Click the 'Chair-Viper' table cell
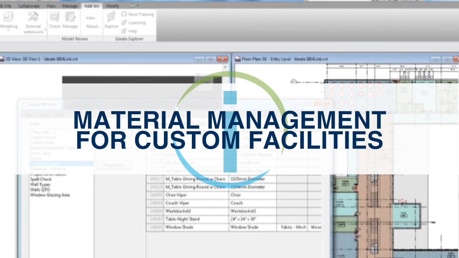Screen dimensions: 459x258 point(196,195)
